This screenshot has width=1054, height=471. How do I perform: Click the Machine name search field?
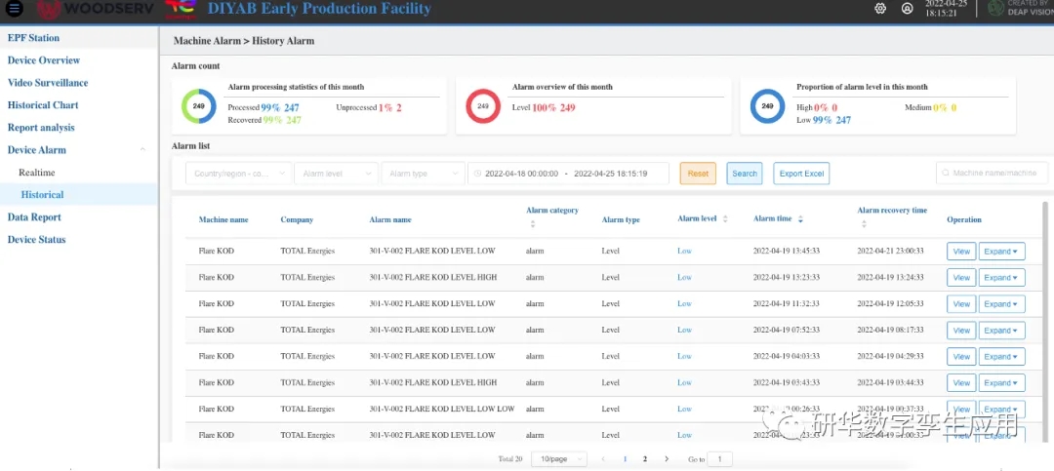[993, 174]
